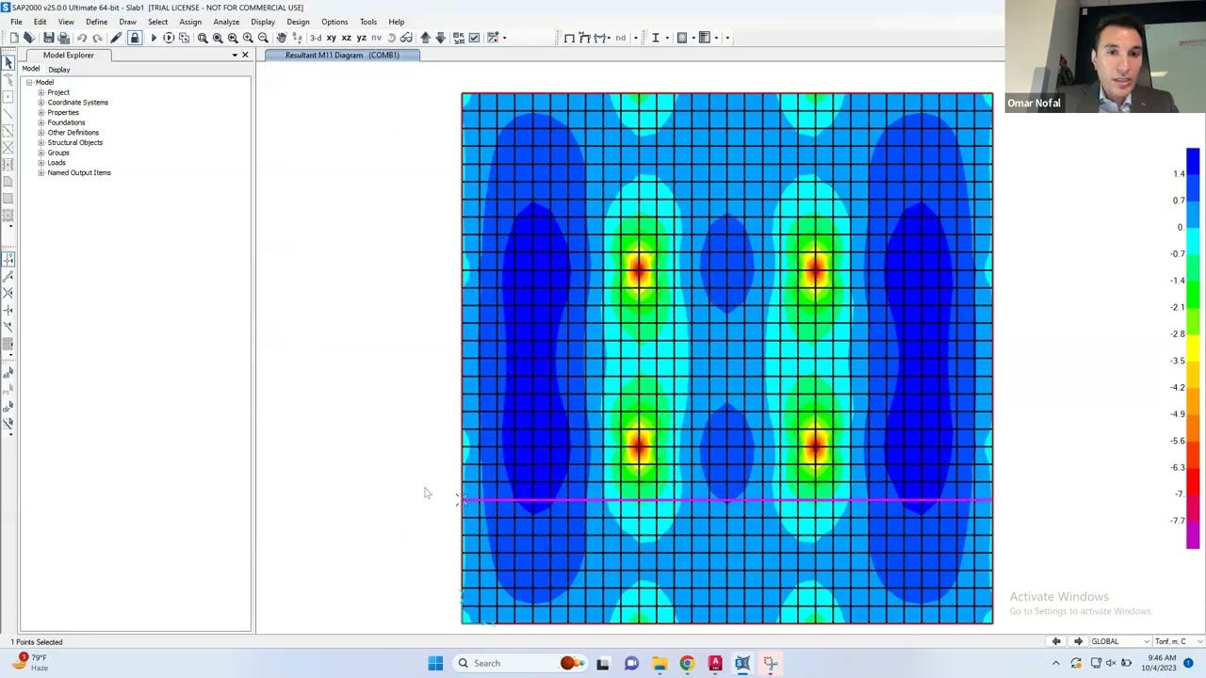The image size is (1206, 678).
Task: Close the Model Explorer panel
Action: point(245,55)
